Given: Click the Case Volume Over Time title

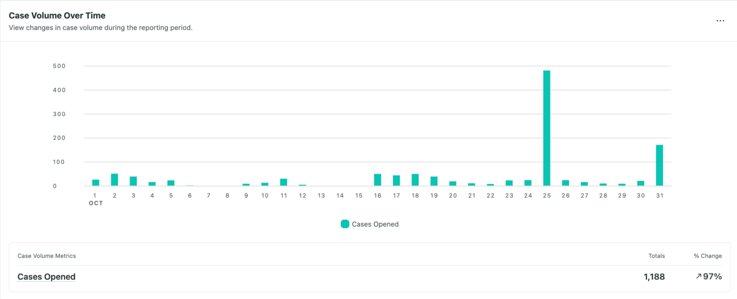Looking at the screenshot, I should click(57, 15).
